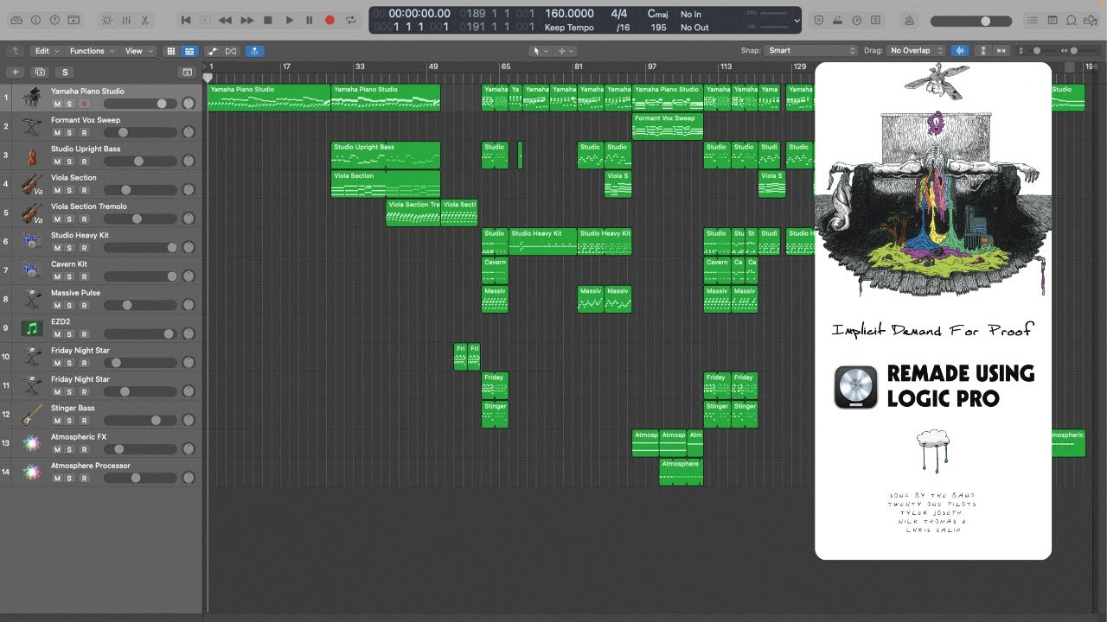Go to beginning of project

click(x=186, y=20)
